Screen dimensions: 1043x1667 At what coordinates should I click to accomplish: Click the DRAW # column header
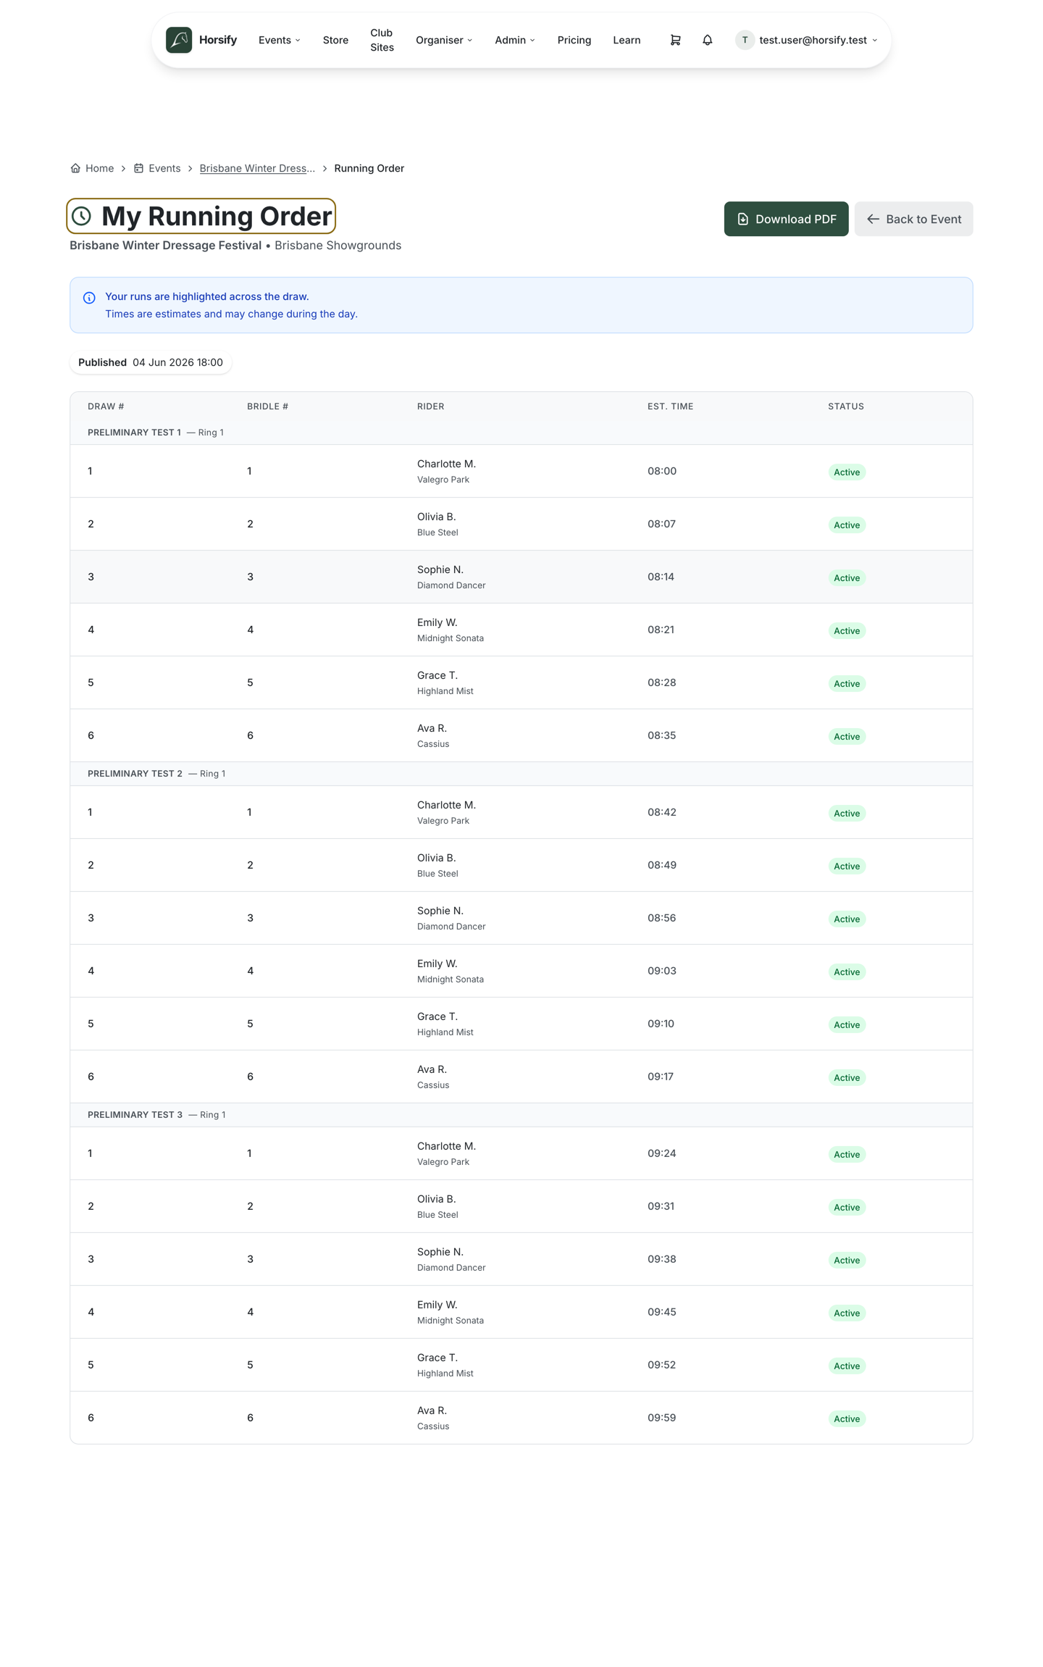(x=106, y=406)
